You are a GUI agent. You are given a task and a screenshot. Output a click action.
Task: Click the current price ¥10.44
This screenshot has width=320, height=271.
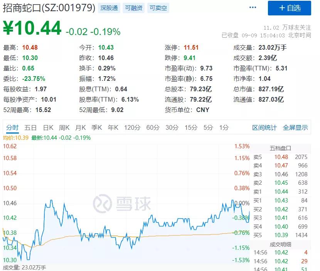tap(32, 28)
